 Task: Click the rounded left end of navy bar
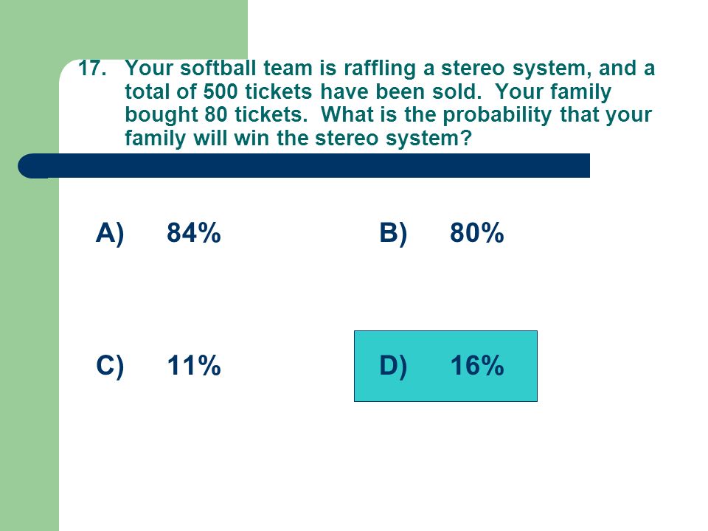click(x=32, y=166)
